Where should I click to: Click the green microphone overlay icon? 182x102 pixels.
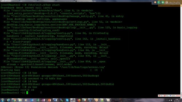[159, 2]
